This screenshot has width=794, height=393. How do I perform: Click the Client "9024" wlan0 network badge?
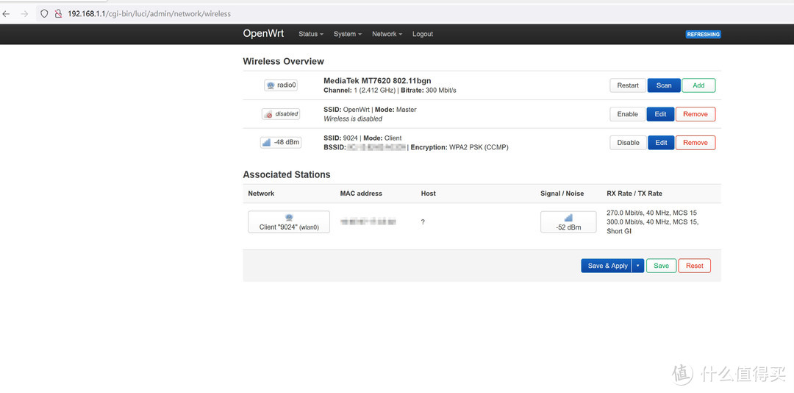click(x=289, y=222)
